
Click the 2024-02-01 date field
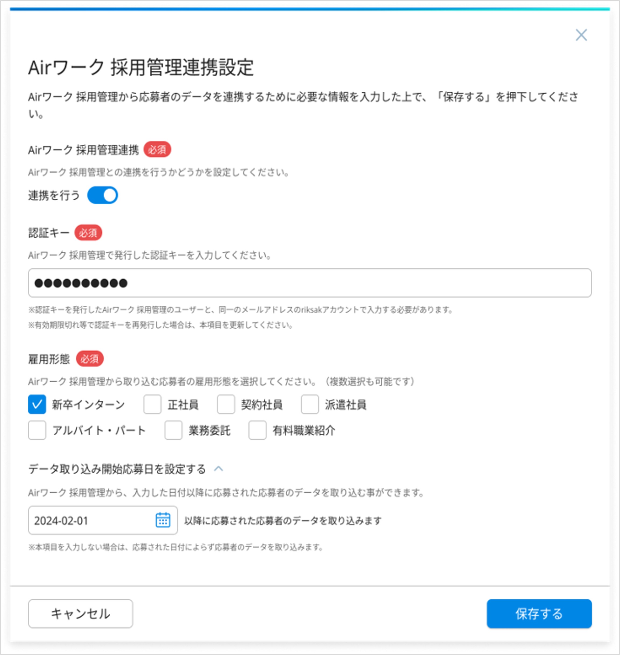pyautogui.click(x=103, y=520)
